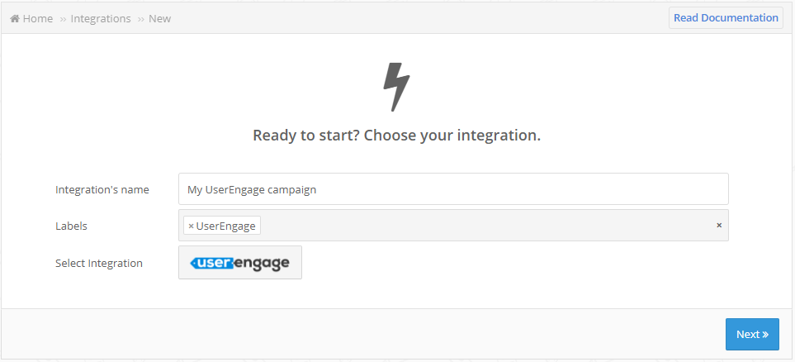Click the "Select Integration" label
This screenshot has width=795, height=362.
pyautogui.click(x=99, y=264)
